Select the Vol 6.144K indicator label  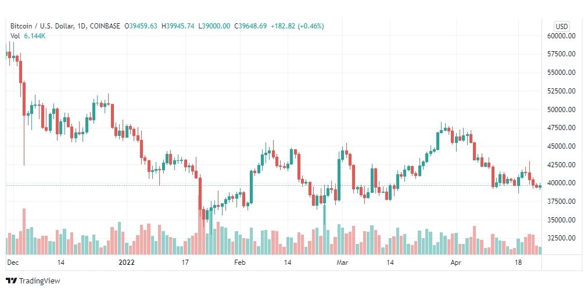point(27,36)
